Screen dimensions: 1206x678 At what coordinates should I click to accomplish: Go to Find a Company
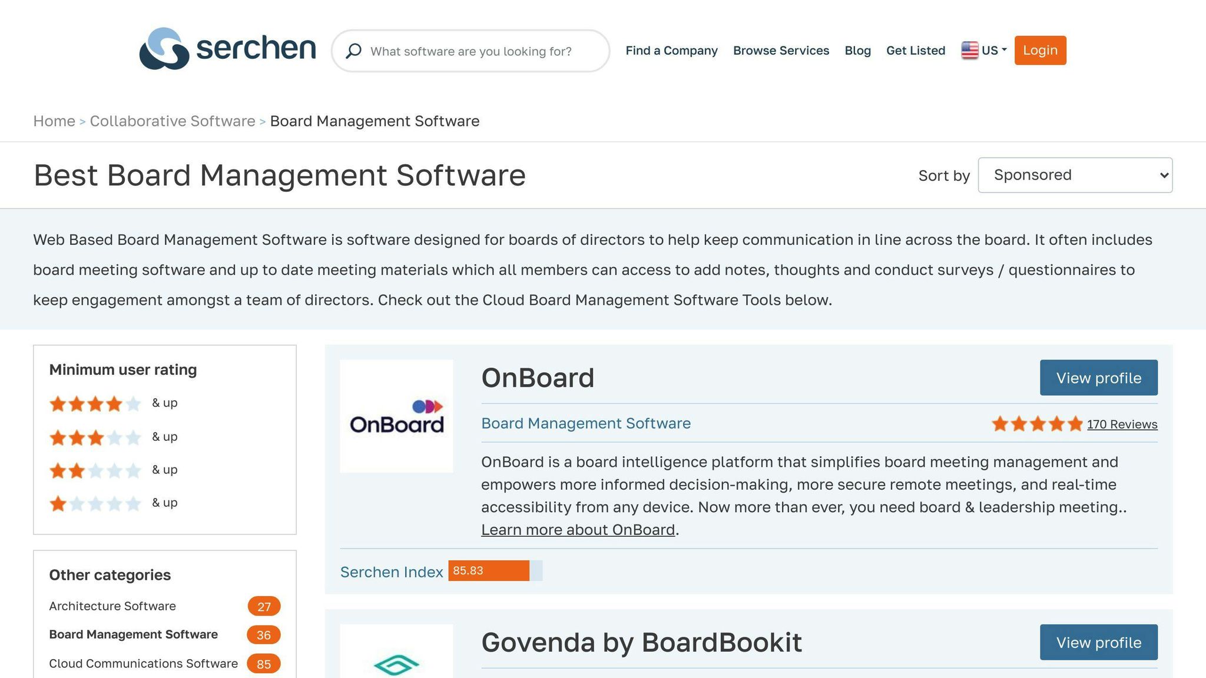click(671, 51)
